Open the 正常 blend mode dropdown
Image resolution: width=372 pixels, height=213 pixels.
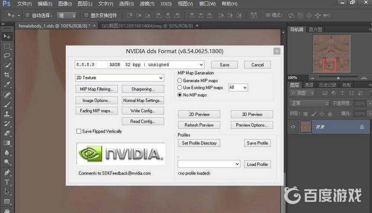tap(309, 103)
